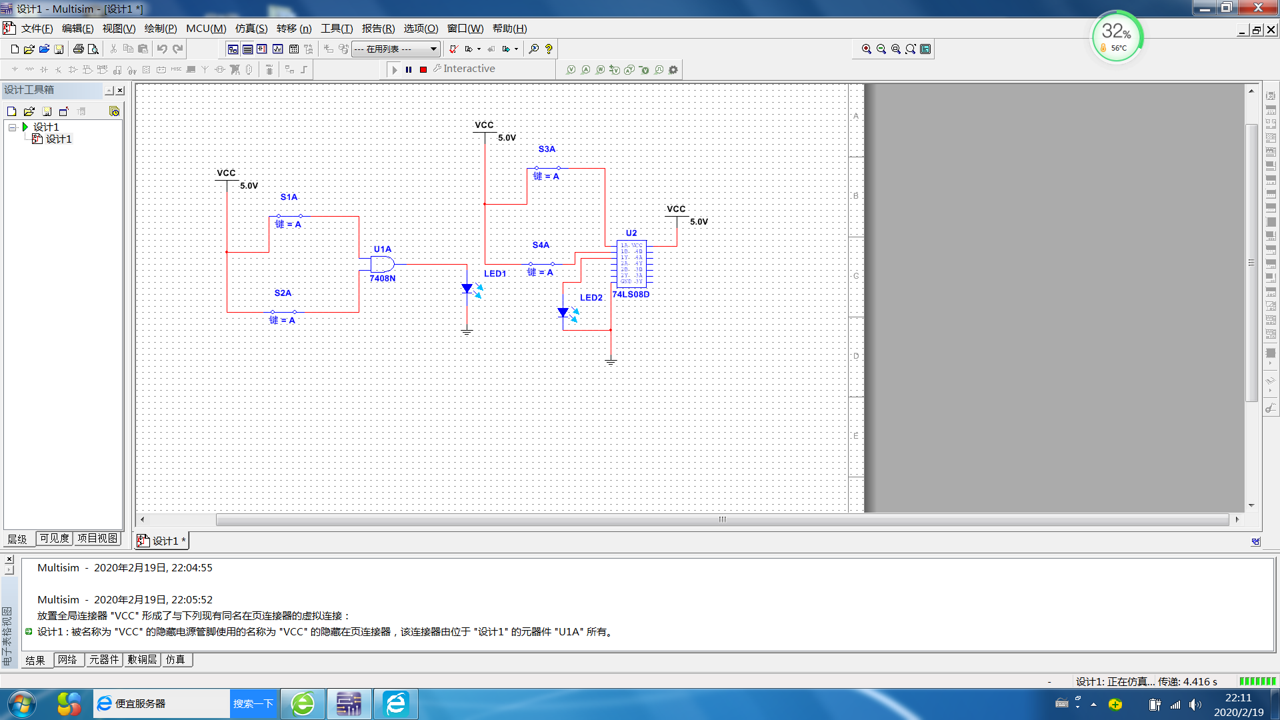Image resolution: width=1280 pixels, height=720 pixels.
Task: Click the Print icon in toolbar
Action: click(78, 49)
